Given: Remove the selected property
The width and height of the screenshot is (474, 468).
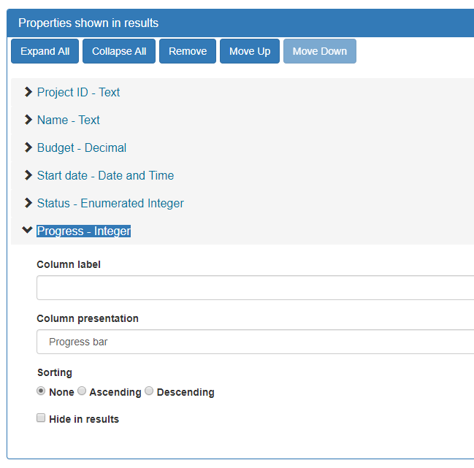Looking at the screenshot, I should coord(188,51).
